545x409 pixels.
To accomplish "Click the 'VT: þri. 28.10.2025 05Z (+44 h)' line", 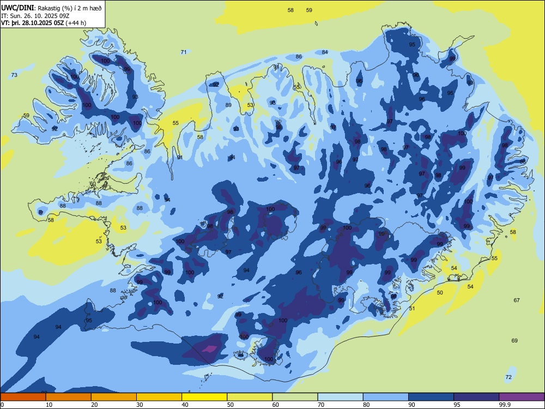I will point(44,23).
